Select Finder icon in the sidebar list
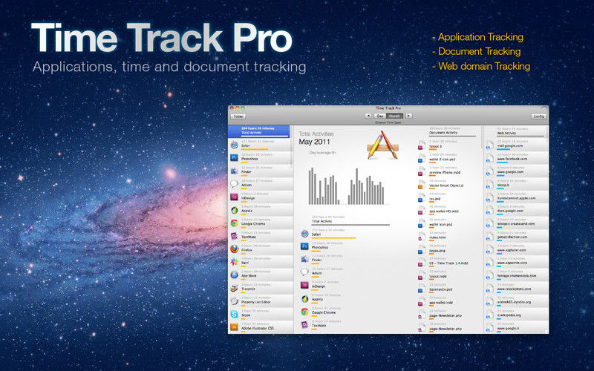This screenshot has height=371, width=594. (x=234, y=171)
